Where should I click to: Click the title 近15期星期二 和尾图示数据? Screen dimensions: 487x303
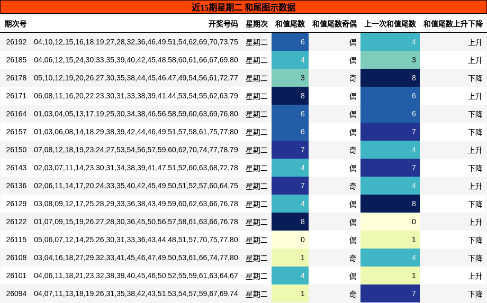click(243, 7)
